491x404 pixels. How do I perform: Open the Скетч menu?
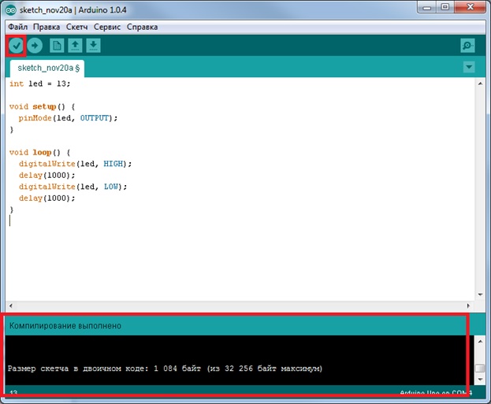pyautogui.click(x=76, y=27)
